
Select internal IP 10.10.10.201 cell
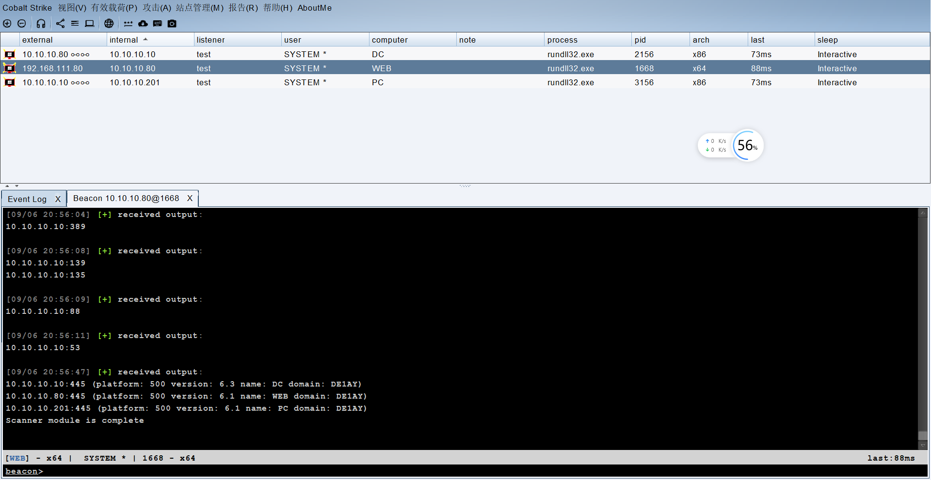[x=135, y=82]
